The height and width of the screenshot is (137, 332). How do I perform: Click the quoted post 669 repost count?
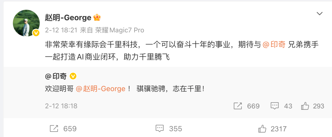(x=253, y=106)
